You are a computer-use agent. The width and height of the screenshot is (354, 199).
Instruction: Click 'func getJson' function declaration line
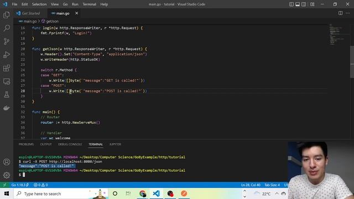point(90,49)
